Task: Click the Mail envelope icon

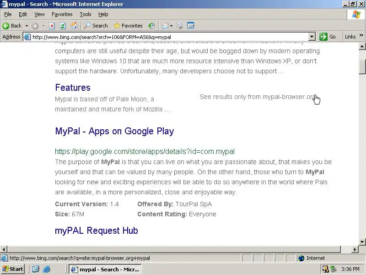Action: (166, 26)
